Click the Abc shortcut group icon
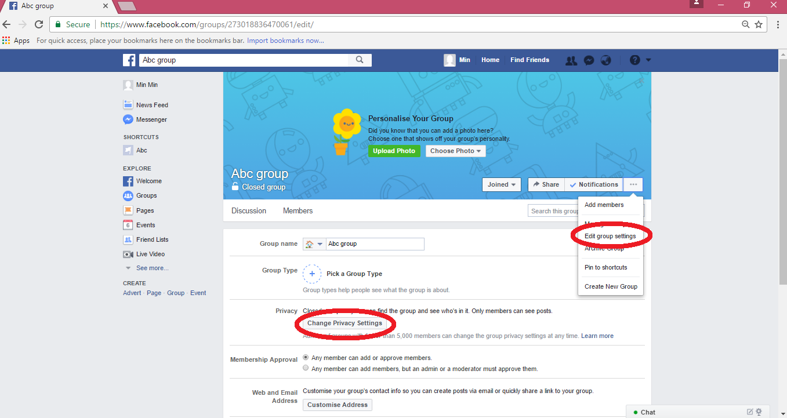This screenshot has width=787, height=418. 128,150
